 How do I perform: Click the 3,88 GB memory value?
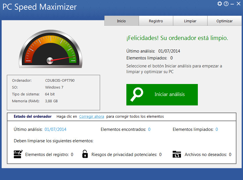51,101
